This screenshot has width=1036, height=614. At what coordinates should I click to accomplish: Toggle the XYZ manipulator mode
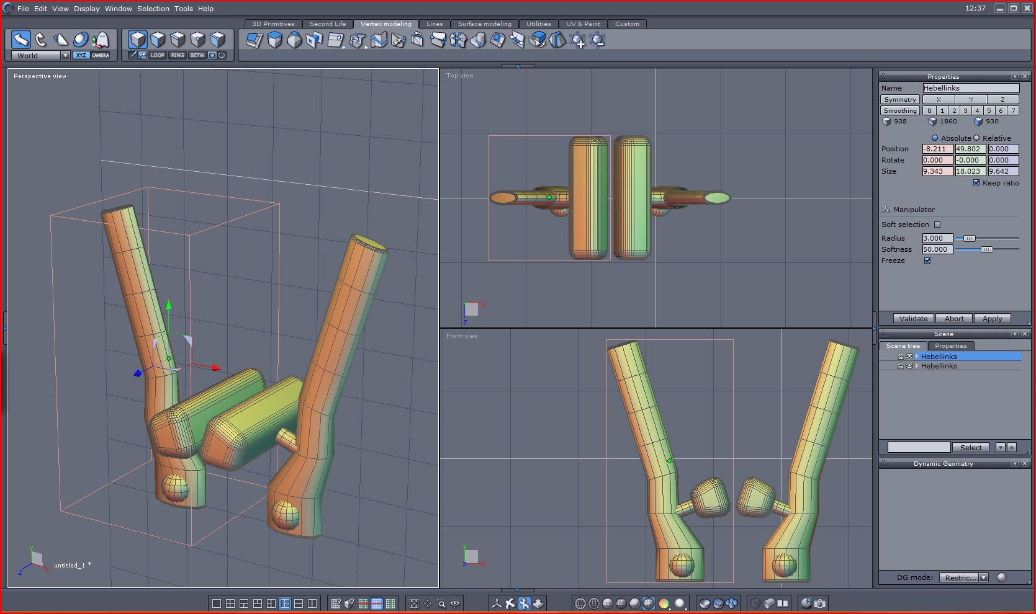[81, 55]
